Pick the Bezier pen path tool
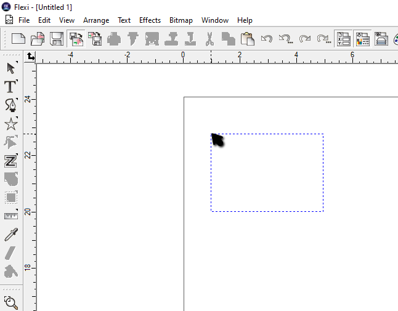This screenshot has width=398, height=311. 11,105
